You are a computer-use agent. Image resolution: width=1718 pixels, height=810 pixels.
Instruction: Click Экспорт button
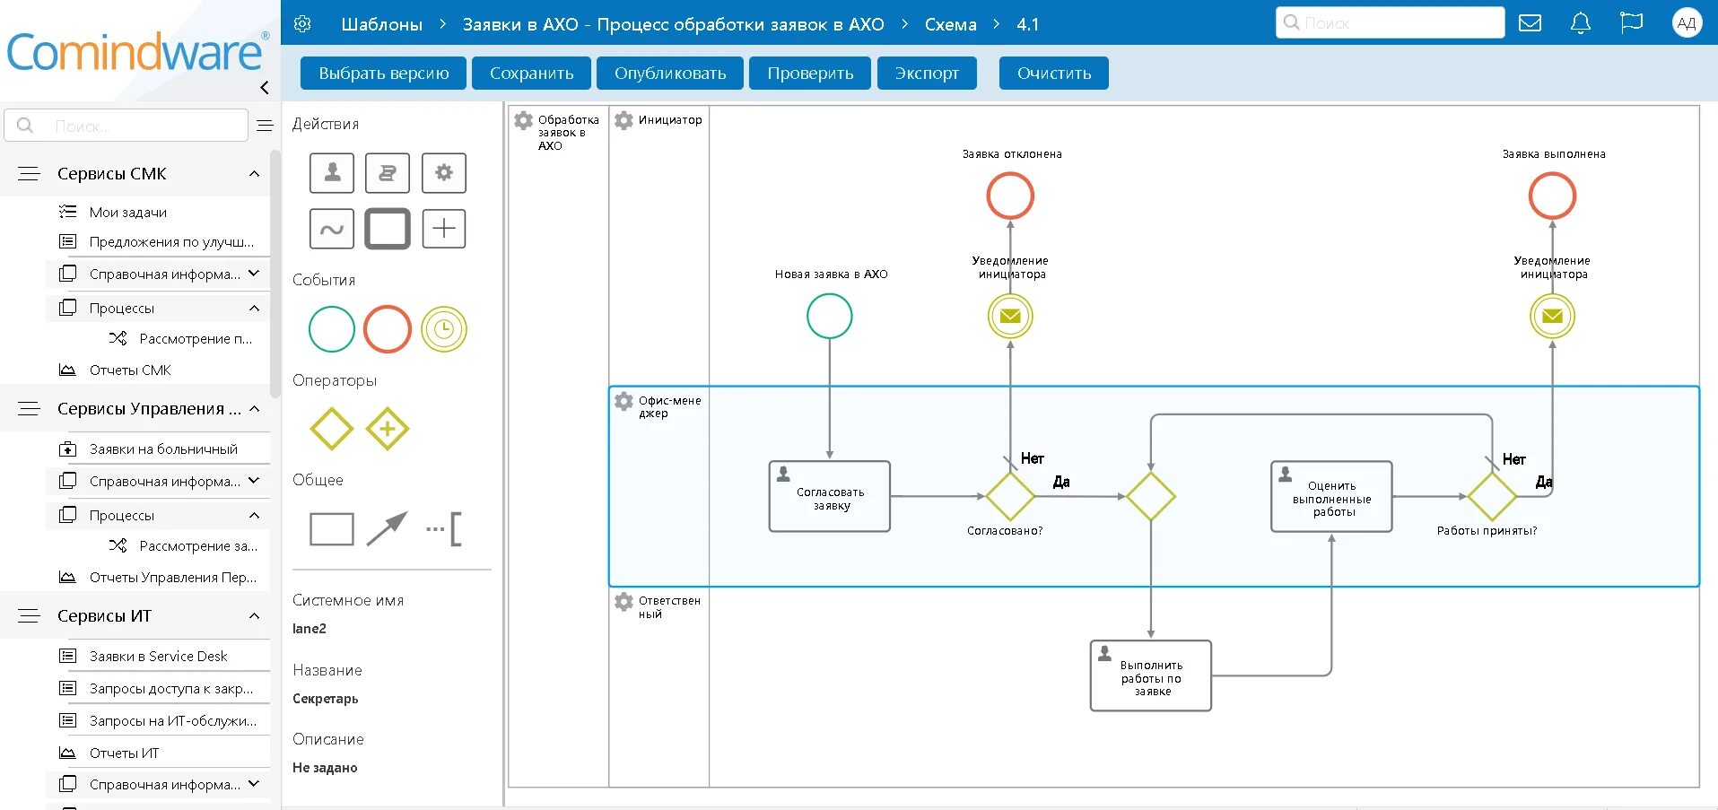927,73
